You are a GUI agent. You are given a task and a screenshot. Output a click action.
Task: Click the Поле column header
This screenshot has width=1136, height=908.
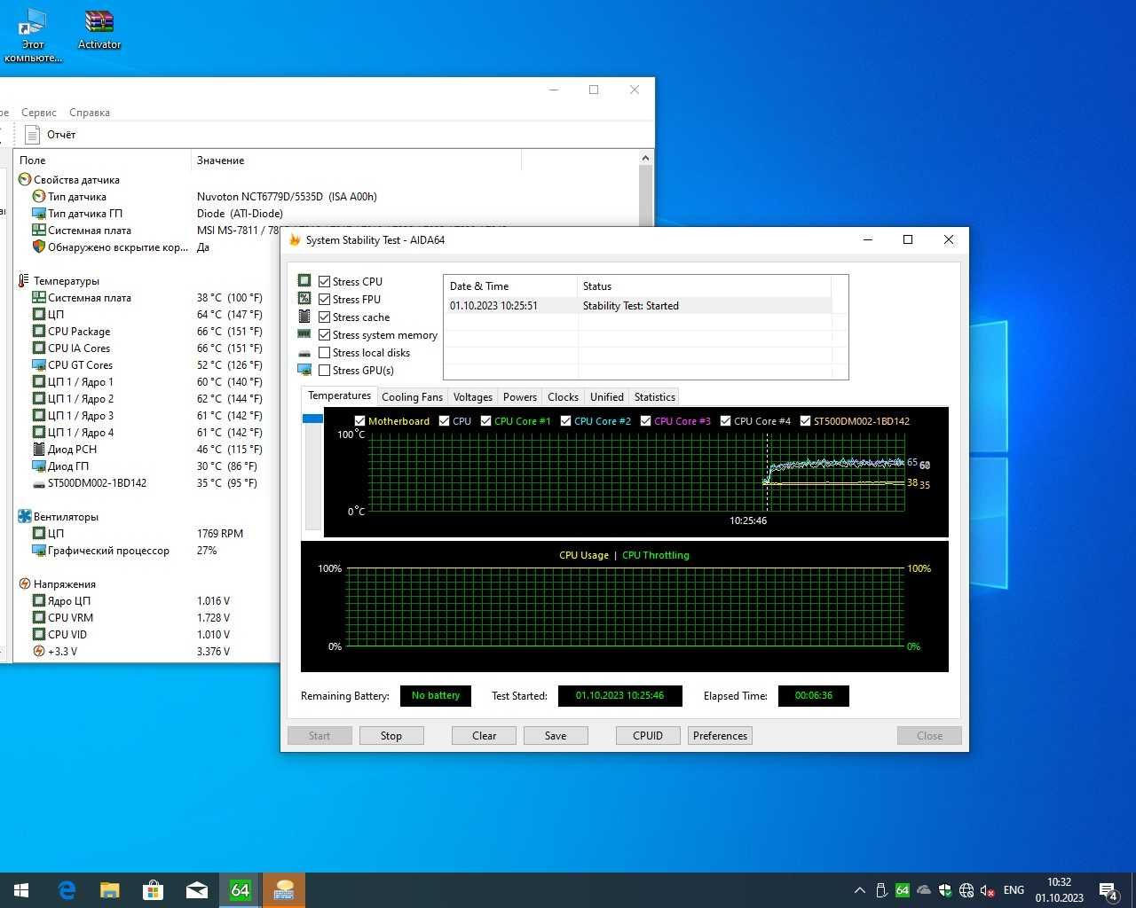pos(102,160)
